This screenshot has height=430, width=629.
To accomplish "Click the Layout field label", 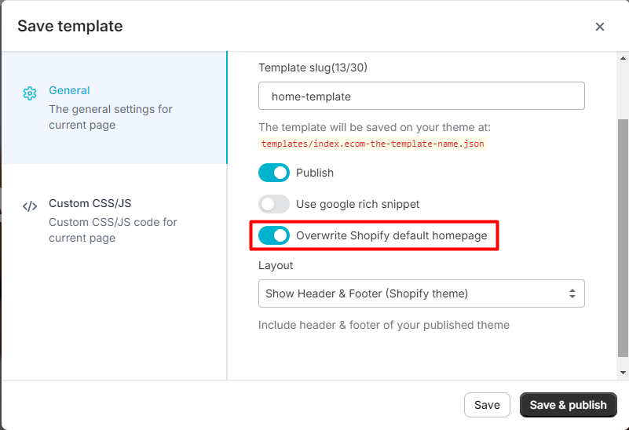I will click(x=276, y=265).
